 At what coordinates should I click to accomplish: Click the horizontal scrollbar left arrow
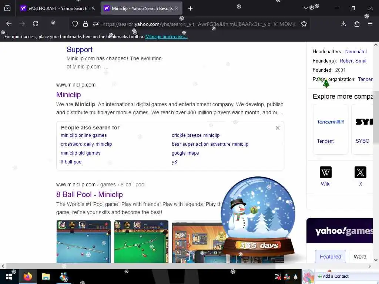[3, 266]
